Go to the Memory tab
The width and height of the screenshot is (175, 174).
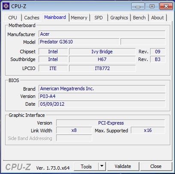tap(79, 18)
